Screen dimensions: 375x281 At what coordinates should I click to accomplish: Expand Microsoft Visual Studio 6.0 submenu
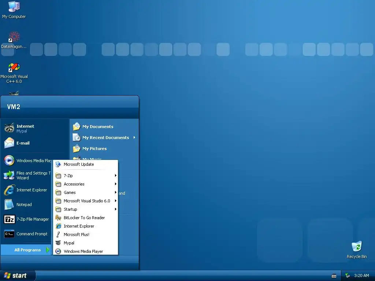point(85,201)
